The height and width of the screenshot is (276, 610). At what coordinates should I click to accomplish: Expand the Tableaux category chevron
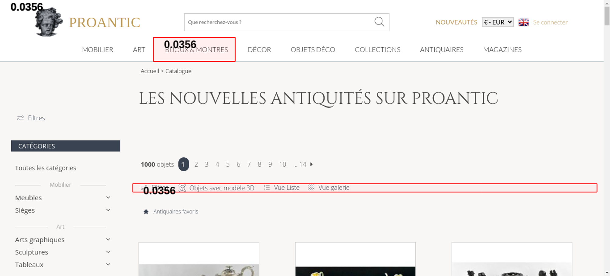click(x=108, y=264)
